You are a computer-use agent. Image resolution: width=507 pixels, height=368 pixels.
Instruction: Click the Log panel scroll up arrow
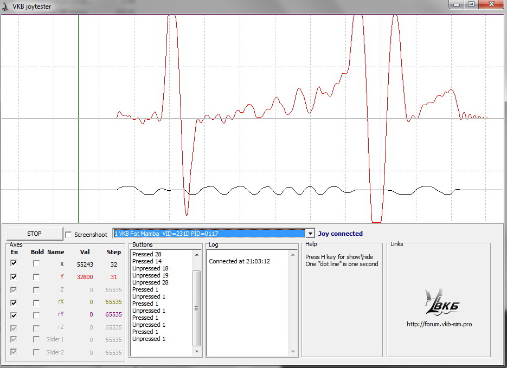293,255
